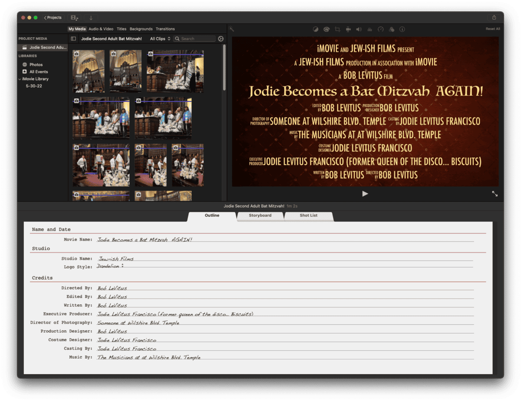Screen dimensions: 521x401
Task: Select the third thumbnail in the top row
Action: [x=175, y=71]
